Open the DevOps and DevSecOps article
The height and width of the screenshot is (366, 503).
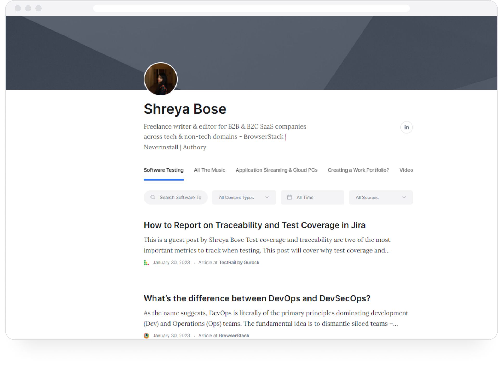click(x=257, y=298)
